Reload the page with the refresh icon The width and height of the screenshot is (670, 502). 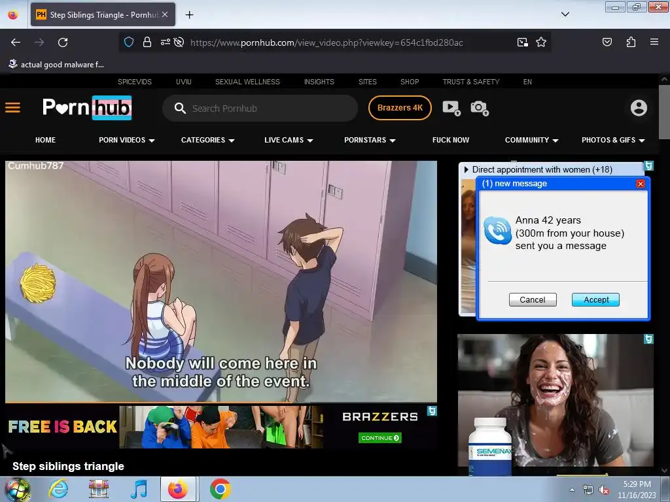(x=63, y=42)
